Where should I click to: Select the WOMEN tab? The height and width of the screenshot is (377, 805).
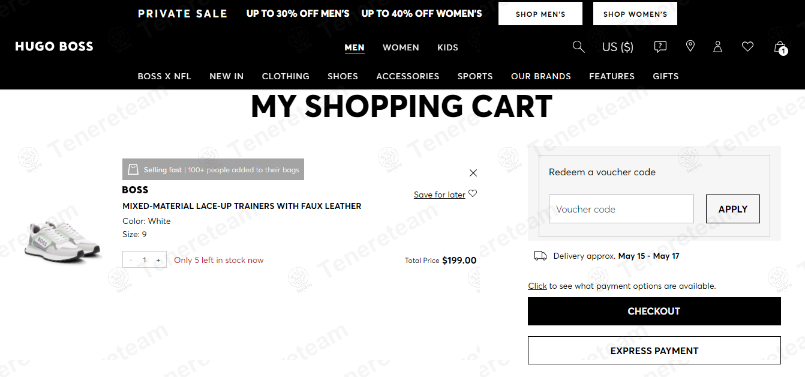coord(401,47)
